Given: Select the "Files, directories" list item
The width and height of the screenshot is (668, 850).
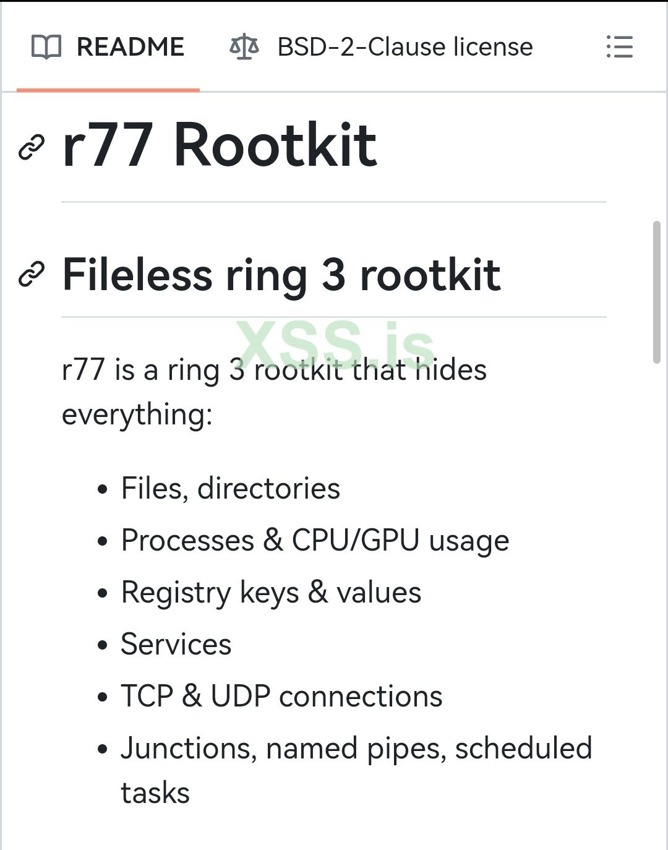Looking at the screenshot, I should 230,488.
